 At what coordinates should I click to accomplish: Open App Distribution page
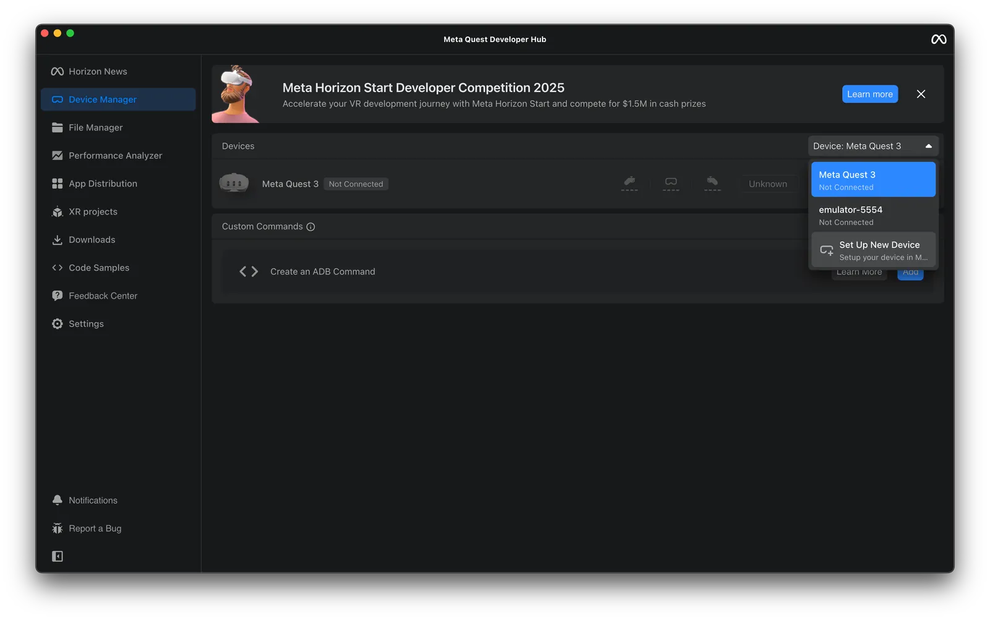[118, 184]
